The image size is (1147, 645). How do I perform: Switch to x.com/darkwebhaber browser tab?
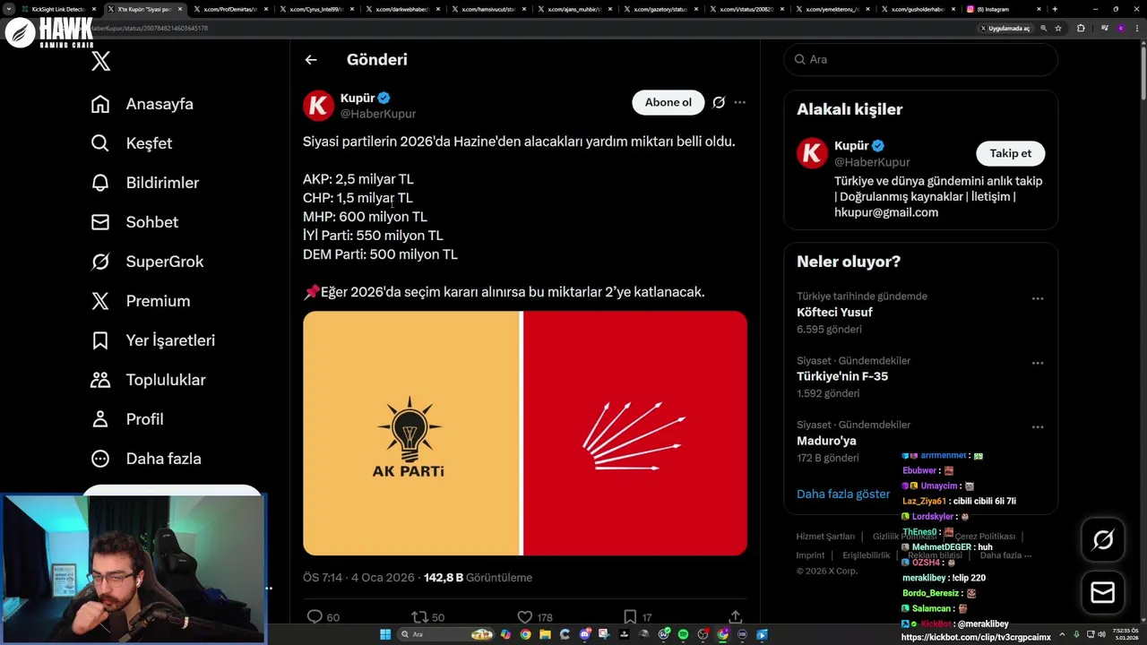tap(403, 9)
